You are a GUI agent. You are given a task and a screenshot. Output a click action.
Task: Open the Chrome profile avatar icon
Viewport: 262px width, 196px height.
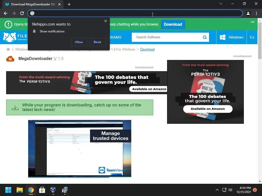point(248,13)
